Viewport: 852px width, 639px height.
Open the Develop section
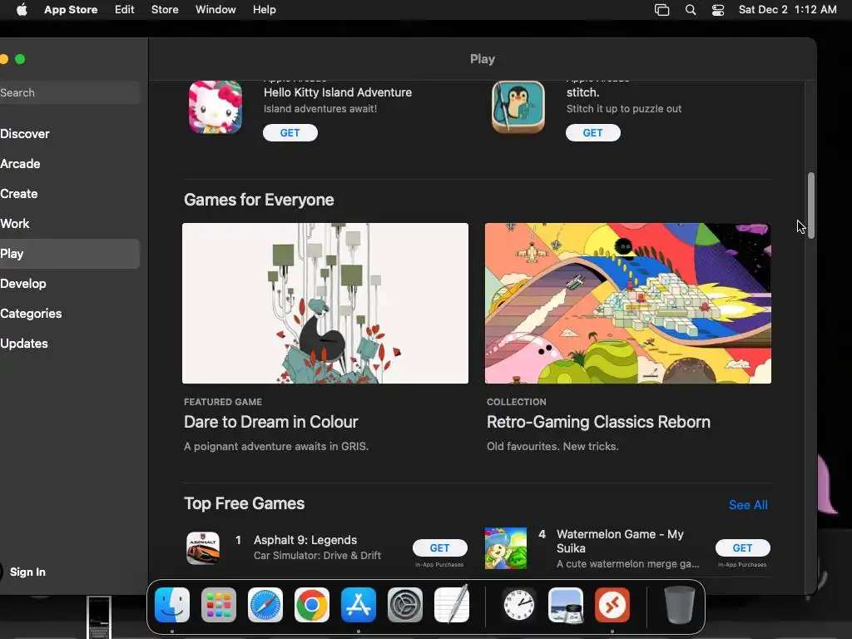[x=70, y=284]
